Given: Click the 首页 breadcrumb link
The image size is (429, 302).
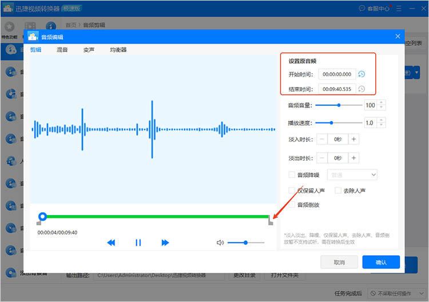Looking at the screenshot, I should click(71, 25).
